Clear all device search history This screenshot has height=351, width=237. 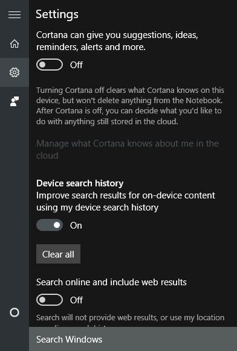tap(59, 254)
